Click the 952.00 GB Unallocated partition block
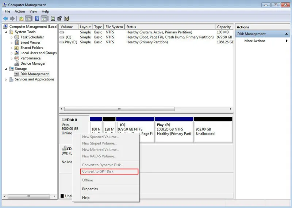Screen dimensions: 292x208 213,131
